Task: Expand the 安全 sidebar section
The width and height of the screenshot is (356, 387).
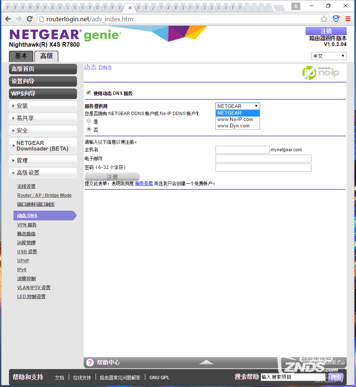Action: pyautogui.click(x=43, y=131)
